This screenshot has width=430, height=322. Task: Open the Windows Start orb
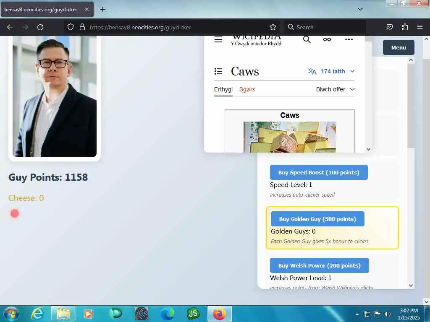[11, 314]
